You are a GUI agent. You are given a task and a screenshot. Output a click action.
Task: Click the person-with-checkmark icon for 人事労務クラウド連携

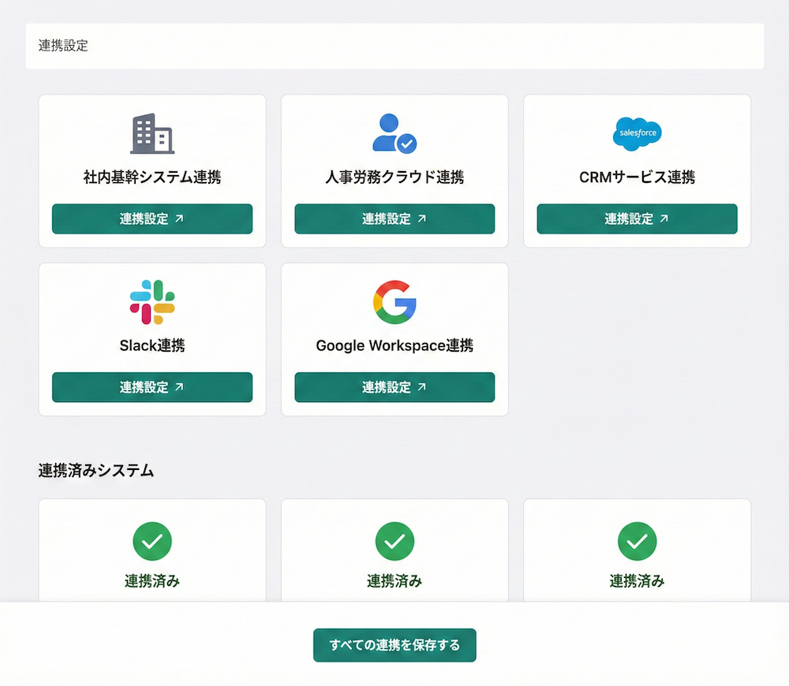(x=394, y=132)
